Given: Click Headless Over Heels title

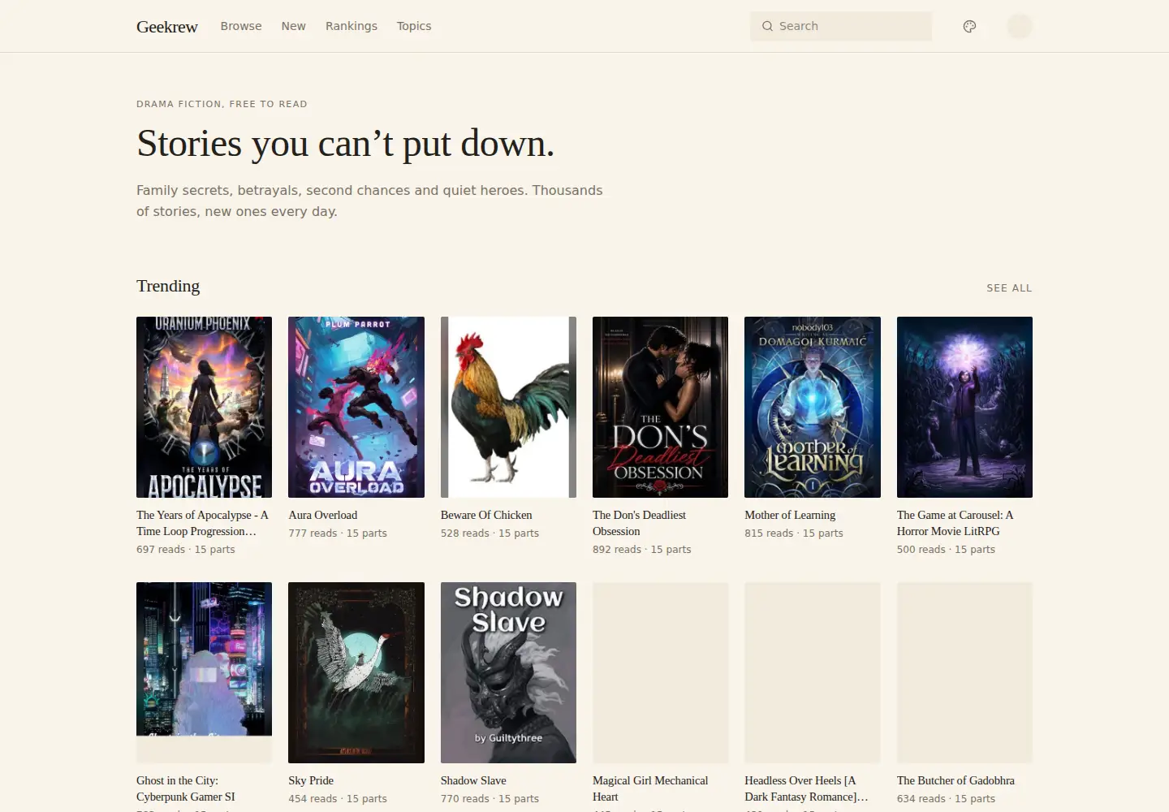Looking at the screenshot, I should 806,788.
